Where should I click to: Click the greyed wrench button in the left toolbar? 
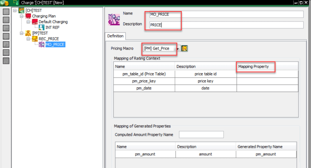click(6, 44)
